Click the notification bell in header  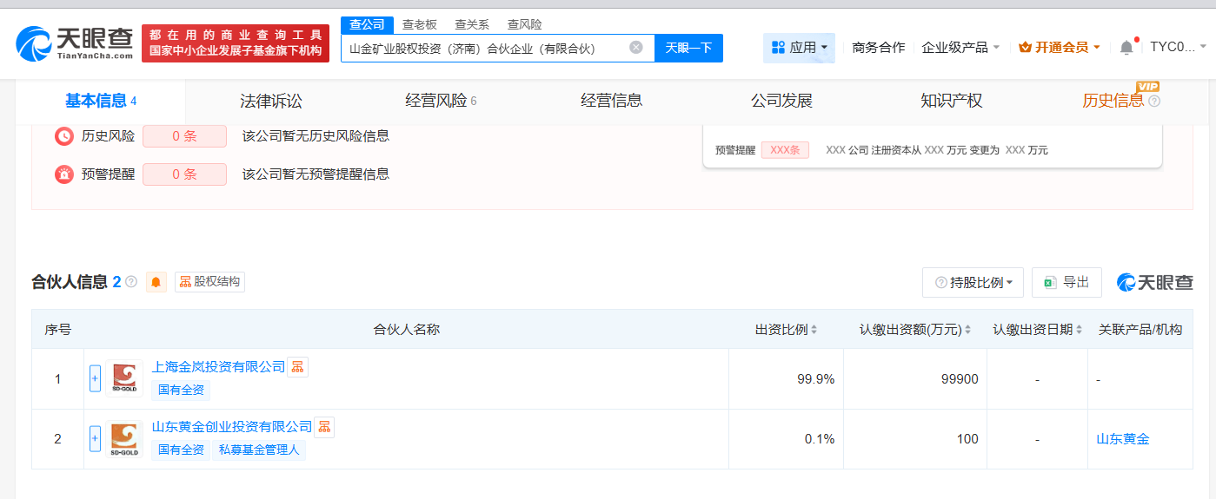(x=1126, y=48)
